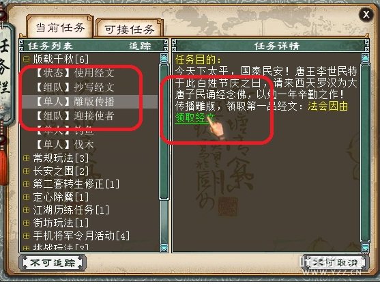The height and width of the screenshot is (284, 380).
Task: Expand 江湖历练任务[1] group
Action: (x=26, y=210)
